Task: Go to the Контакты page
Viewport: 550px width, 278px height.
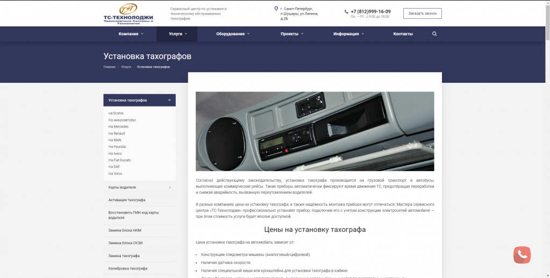Action: click(403, 34)
